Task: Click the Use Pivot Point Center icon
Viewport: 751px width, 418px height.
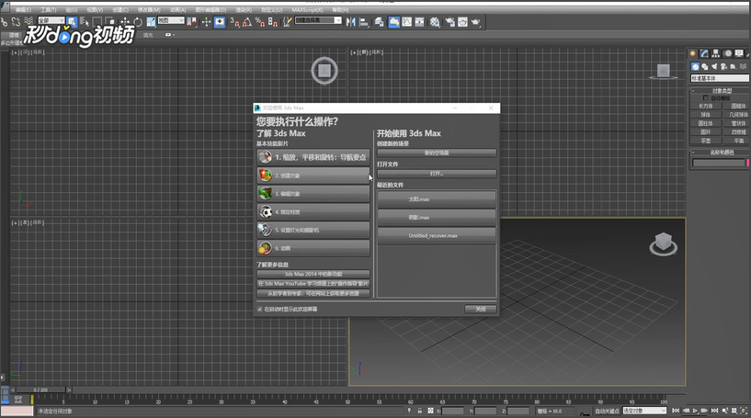Action: (x=191, y=21)
